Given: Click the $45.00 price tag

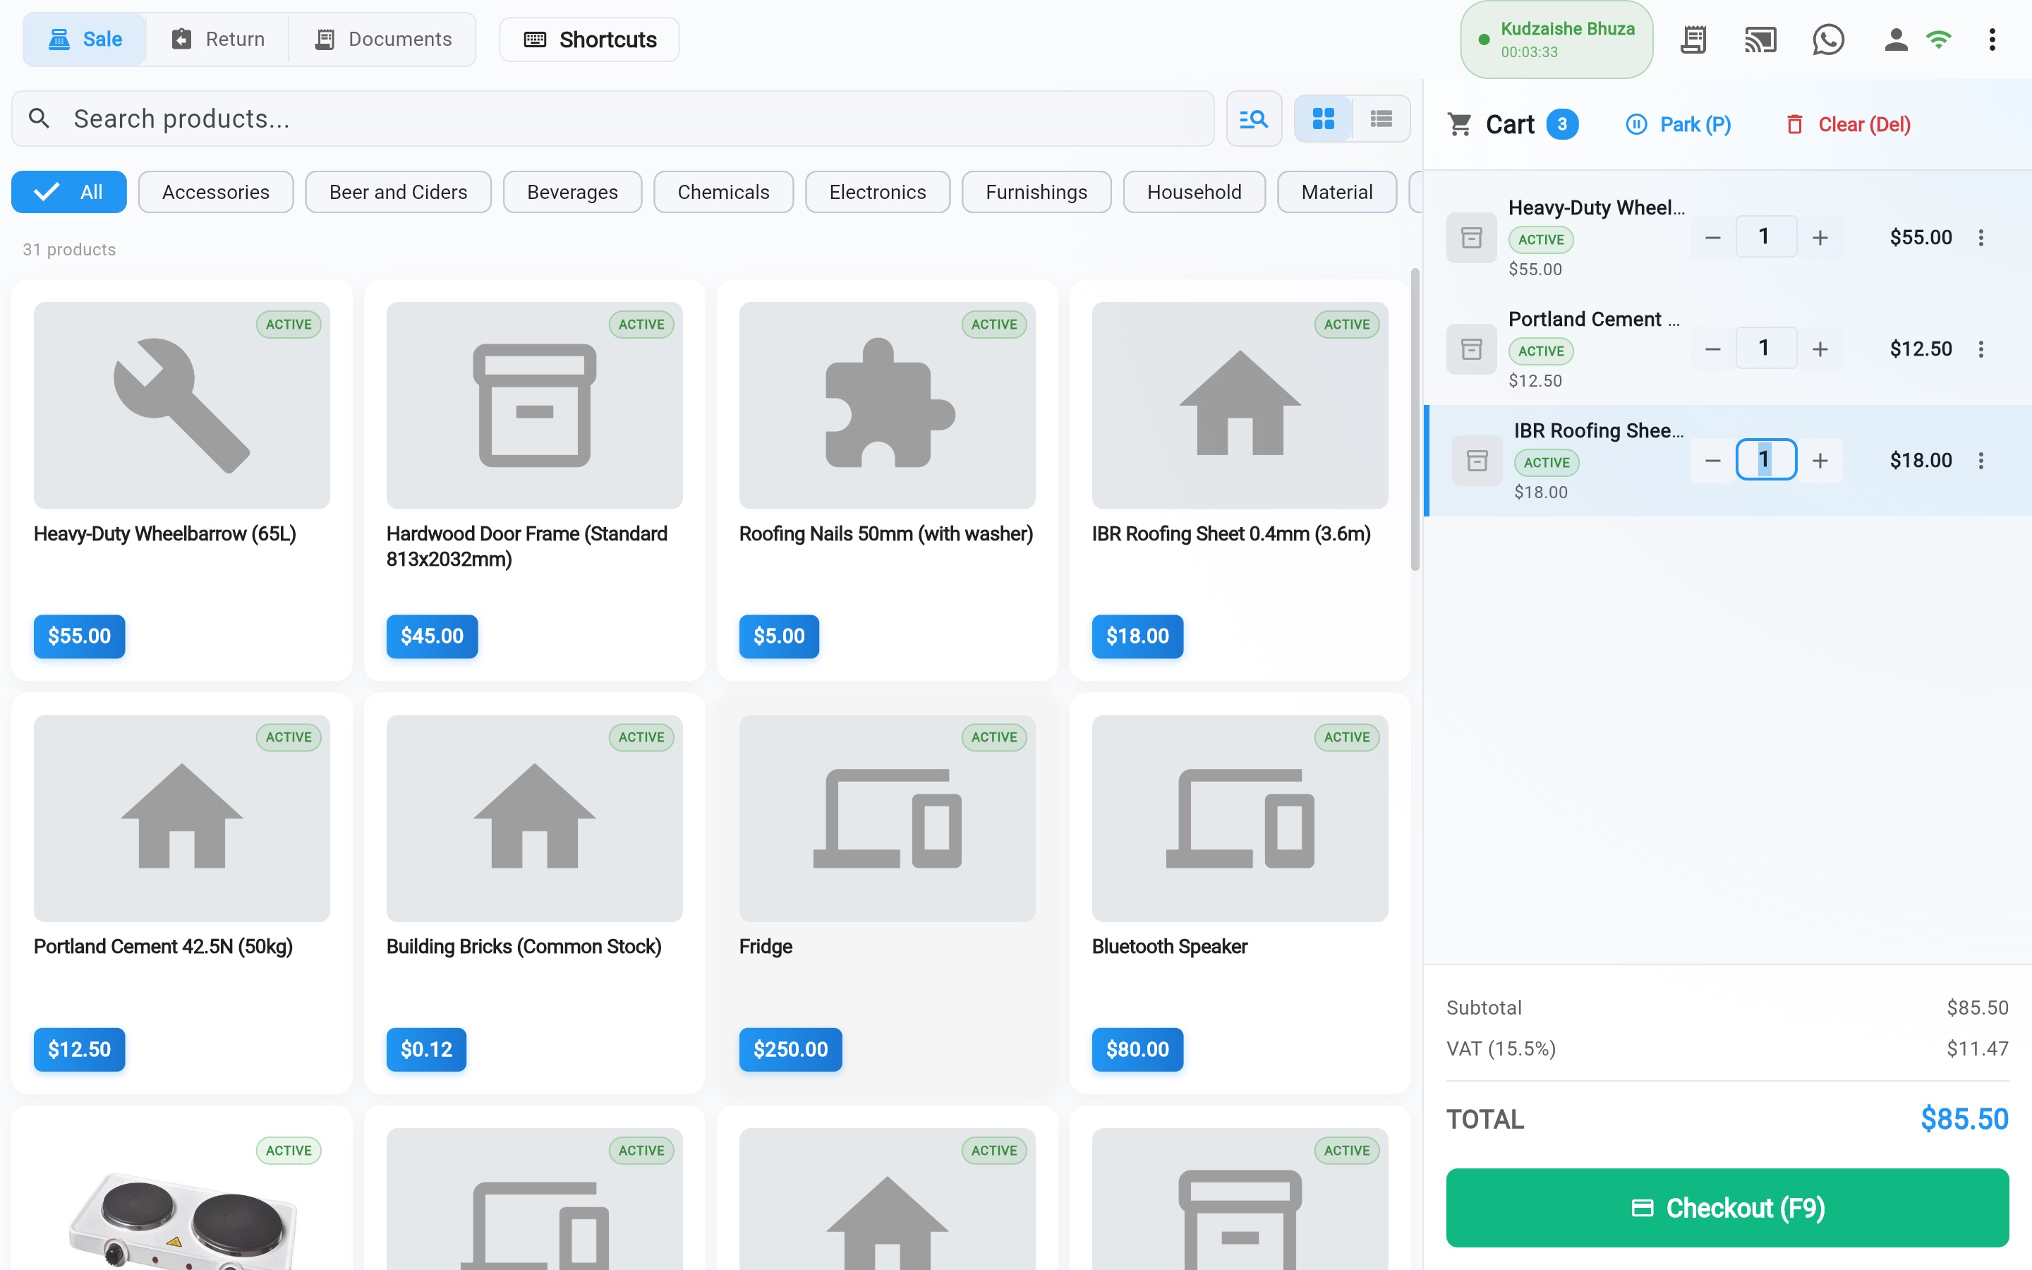Looking at the screenshot, I should coord(432,636).
